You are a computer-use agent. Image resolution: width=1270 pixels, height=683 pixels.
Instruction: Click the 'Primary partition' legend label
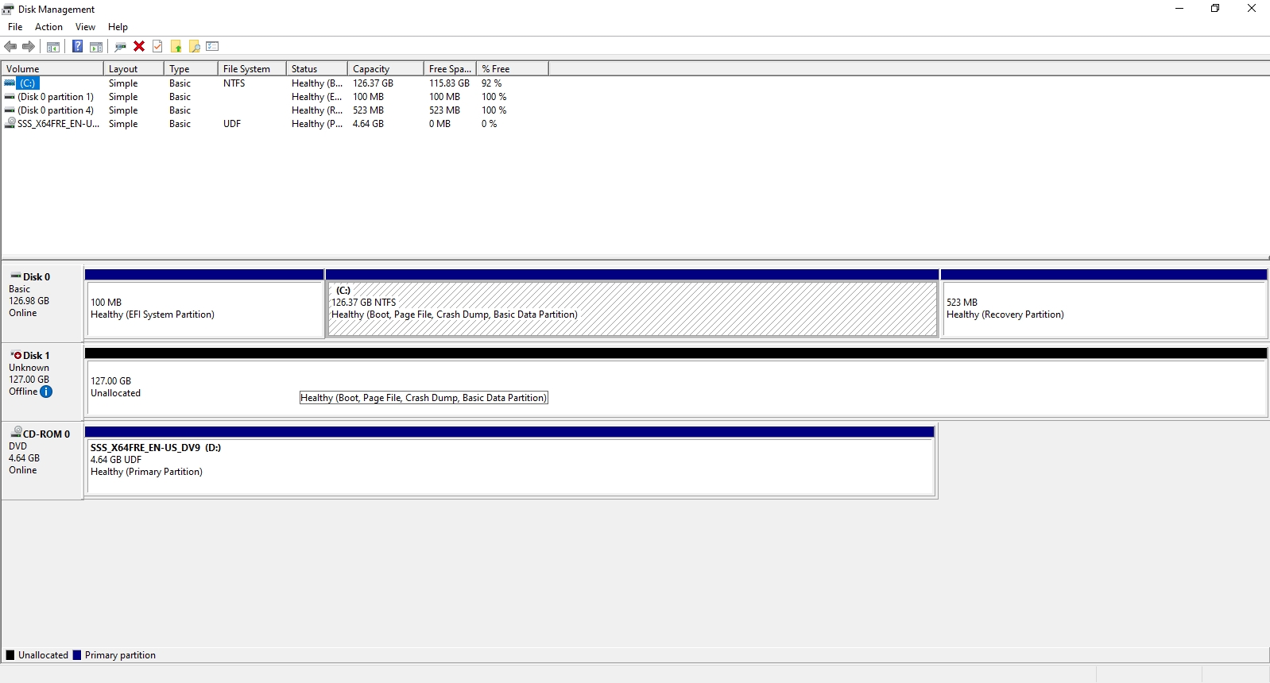point(120,655)
